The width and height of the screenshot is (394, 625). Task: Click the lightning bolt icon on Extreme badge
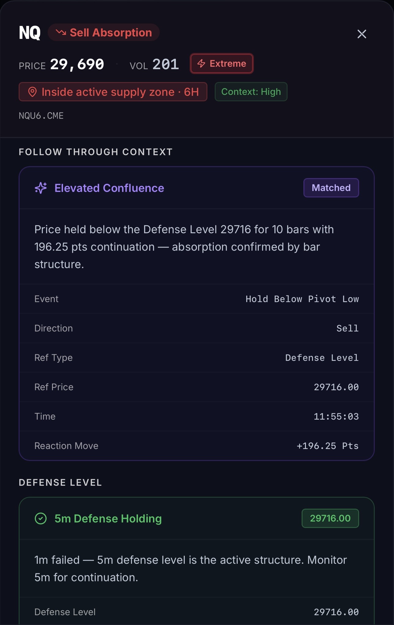(x=201, y=64)
